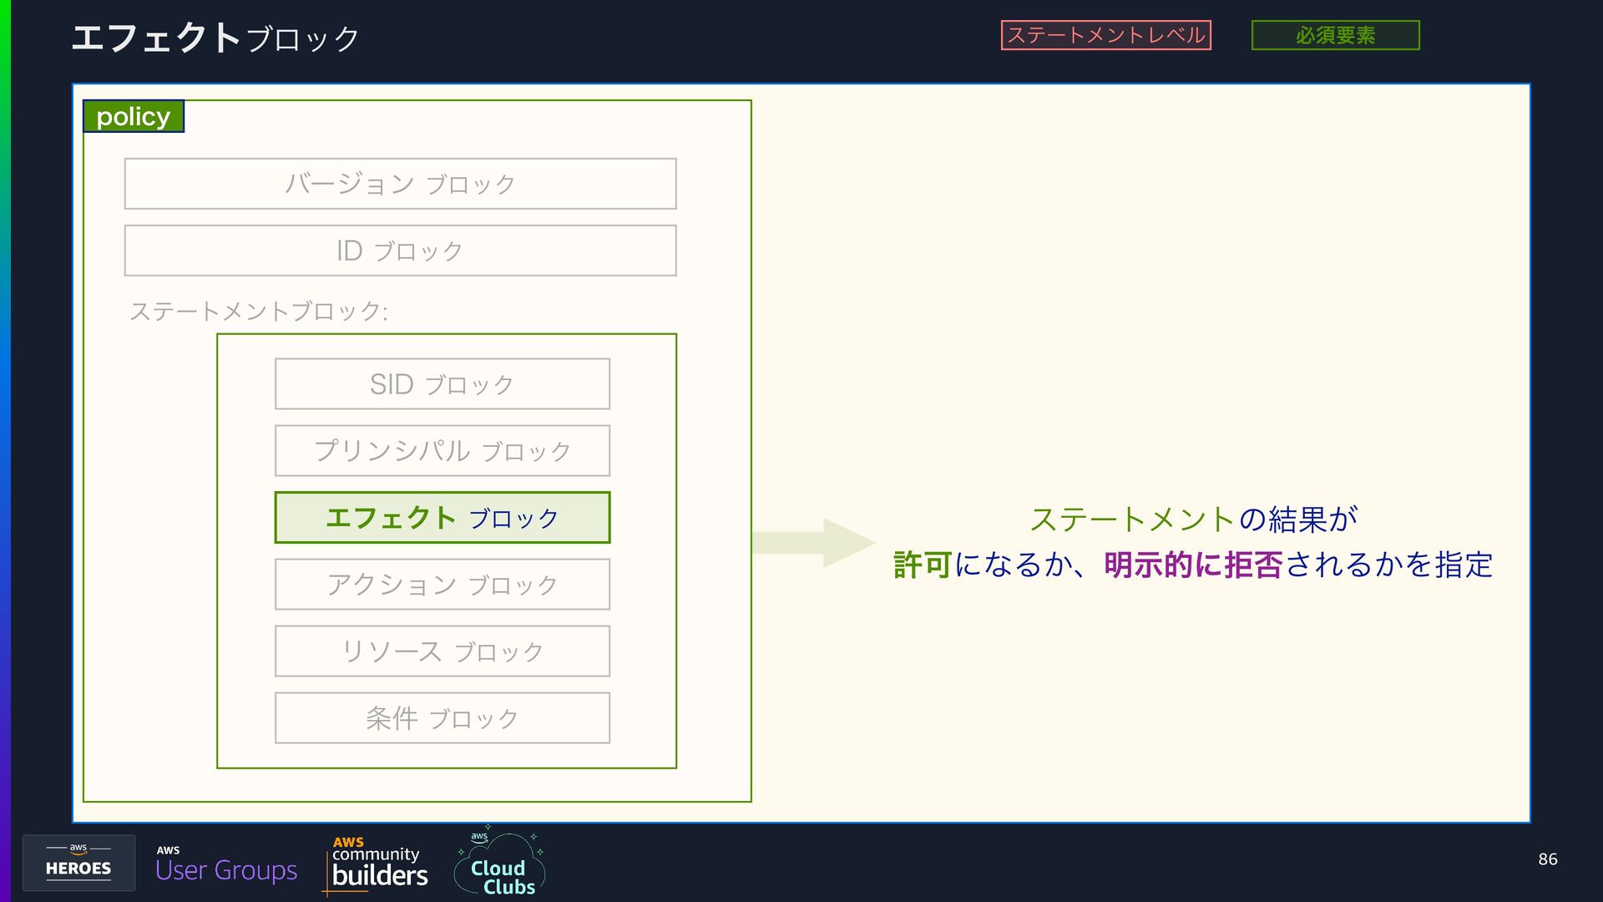1603x902 pixels.
Task: Click the AWS Community Builders logo
Action: coord(376,865)
